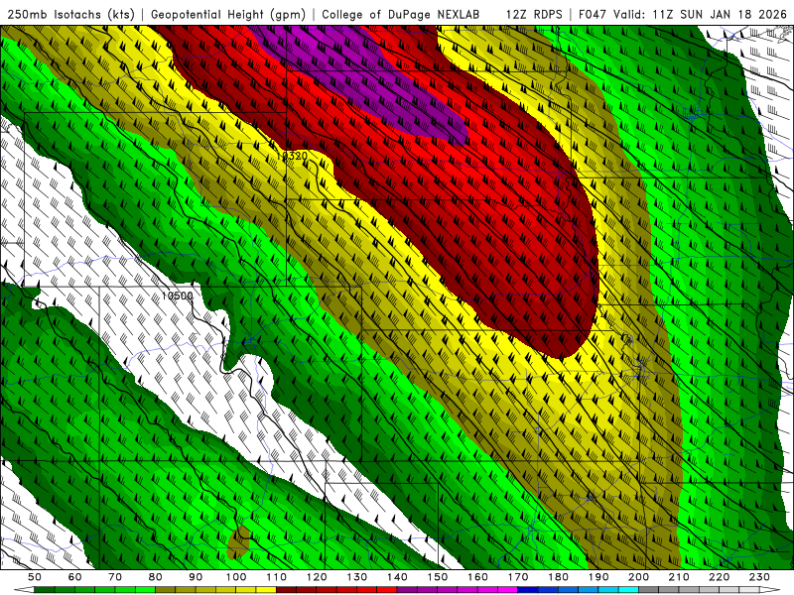Click the 90 value on the legend
Image resolution: width=794 pixels, height=595 pixels.
[x=195, y=577]
